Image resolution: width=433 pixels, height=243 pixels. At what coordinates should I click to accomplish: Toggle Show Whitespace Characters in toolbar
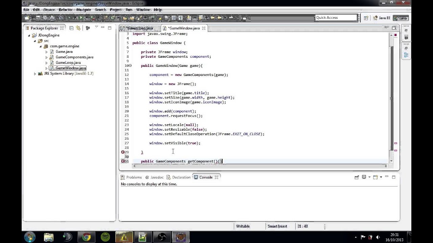pyautogui.click(x=180, y=18)
